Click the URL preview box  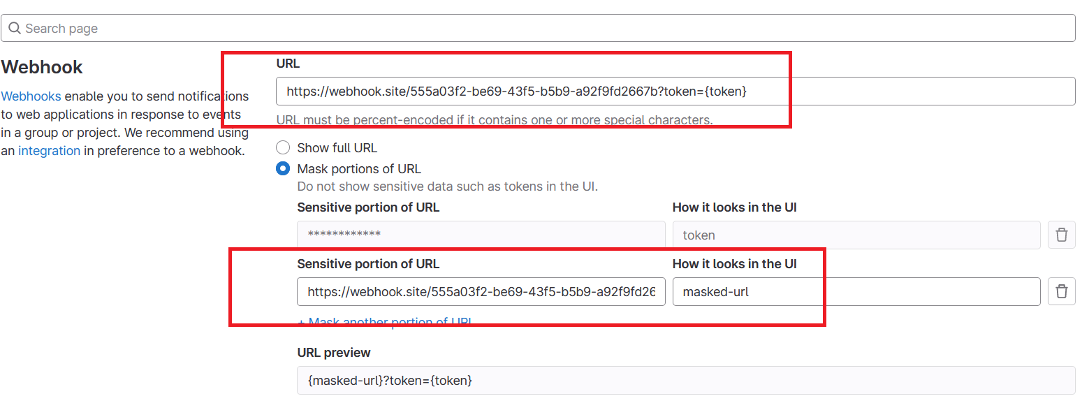pyautogui.click(x=685, y=381)
